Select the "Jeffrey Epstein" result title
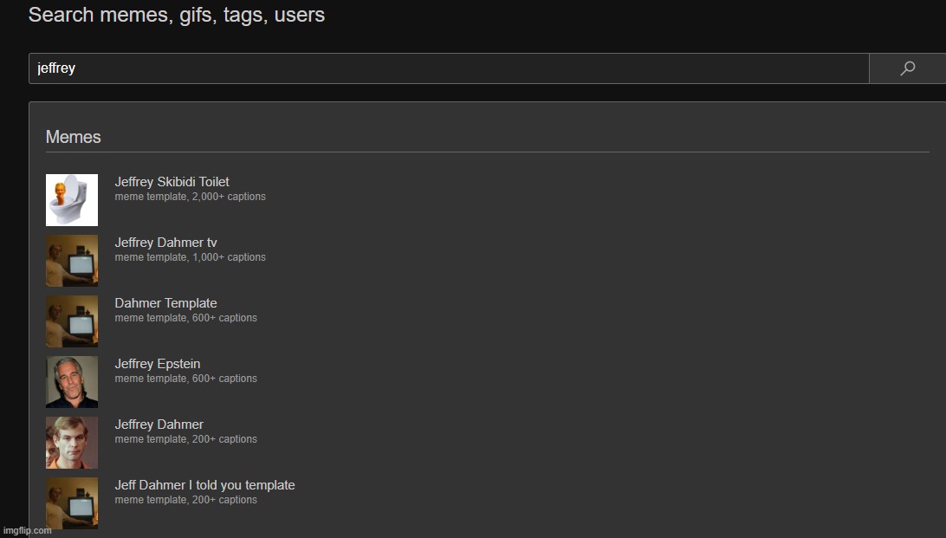The width and height of the screenshot is (946, 538). 158,364
